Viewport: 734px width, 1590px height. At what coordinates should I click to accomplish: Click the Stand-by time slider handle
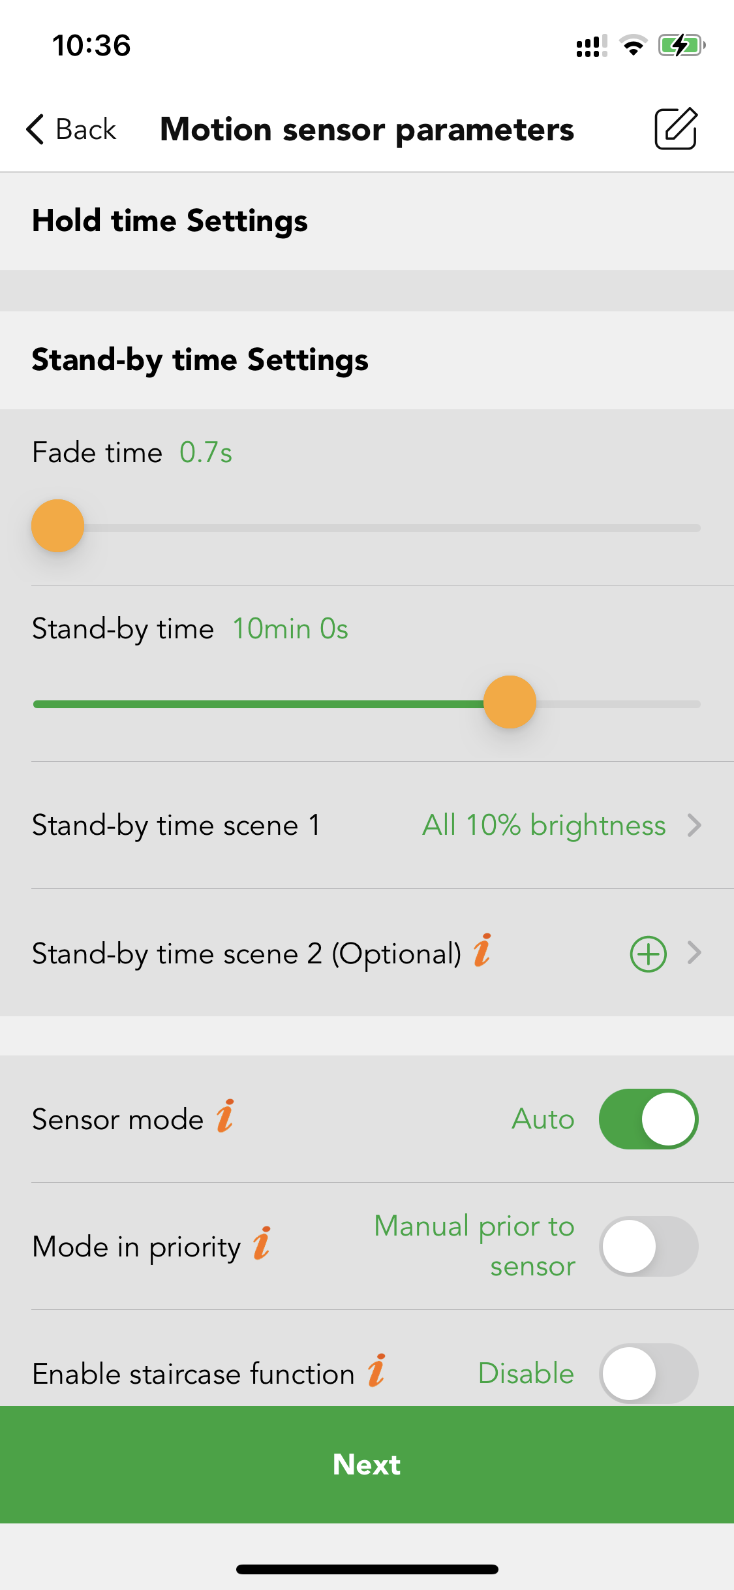click(510, 702)
